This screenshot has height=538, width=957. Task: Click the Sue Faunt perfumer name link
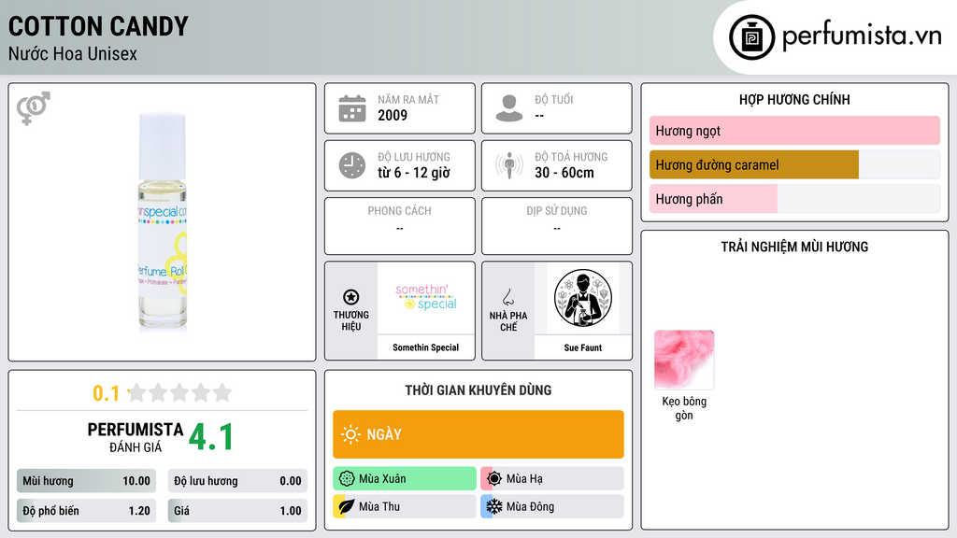click(x=583, y=347)
